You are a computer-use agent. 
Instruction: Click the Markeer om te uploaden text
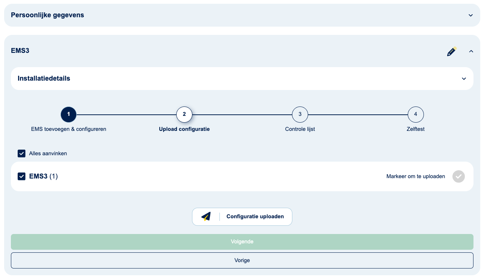tap(416, 176)
